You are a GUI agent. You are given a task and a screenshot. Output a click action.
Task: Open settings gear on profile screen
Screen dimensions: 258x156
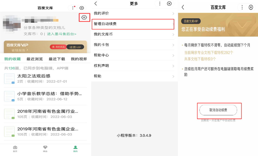tap(84, 17)
